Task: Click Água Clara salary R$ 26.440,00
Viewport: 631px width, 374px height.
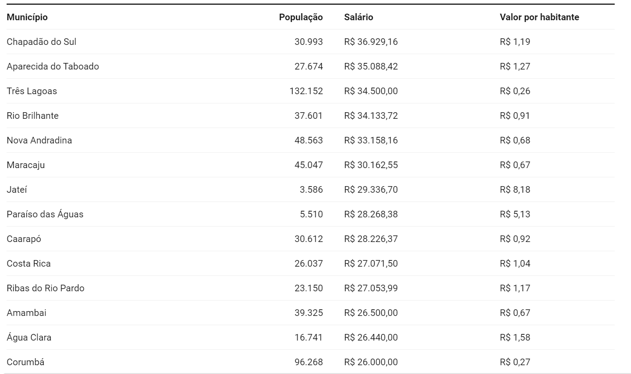Action: [x=371, y=337]
